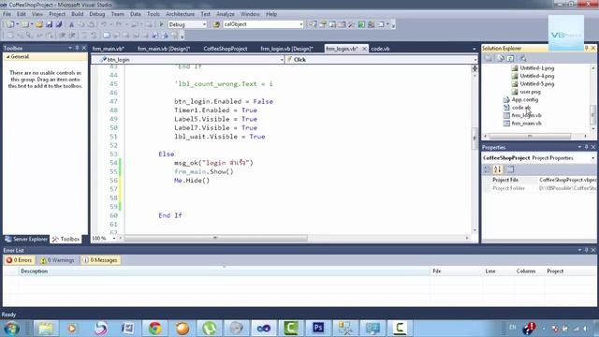Viewport: 599px width, 337px height.
Task: Open Windows Media Player from the taskbar
Action: pos(73,329)
